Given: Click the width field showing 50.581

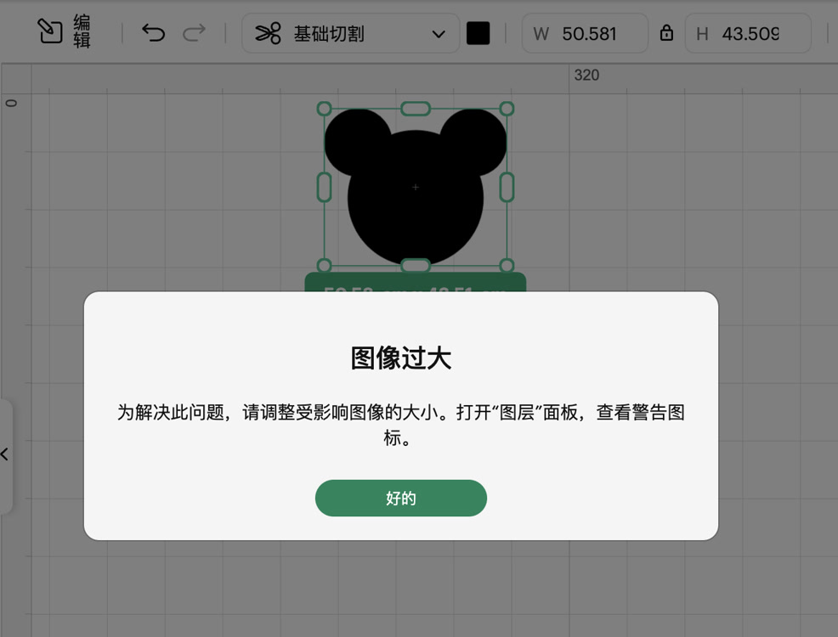Looking at the screenshot, I should tap(586, 33).
